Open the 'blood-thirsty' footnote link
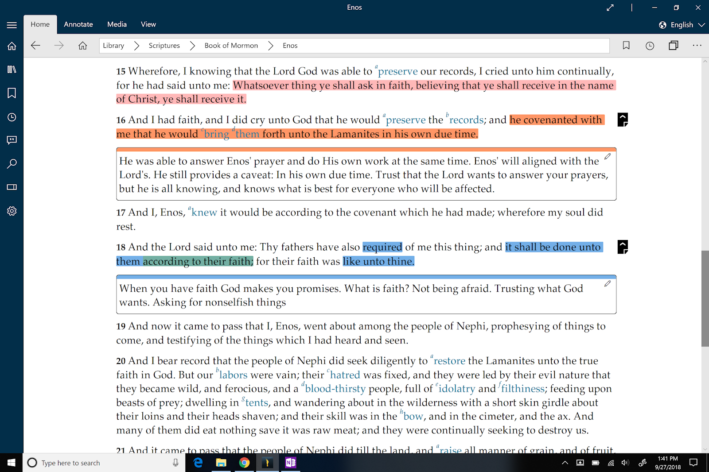This screenshot has height=472, width=709. point(335,389)
